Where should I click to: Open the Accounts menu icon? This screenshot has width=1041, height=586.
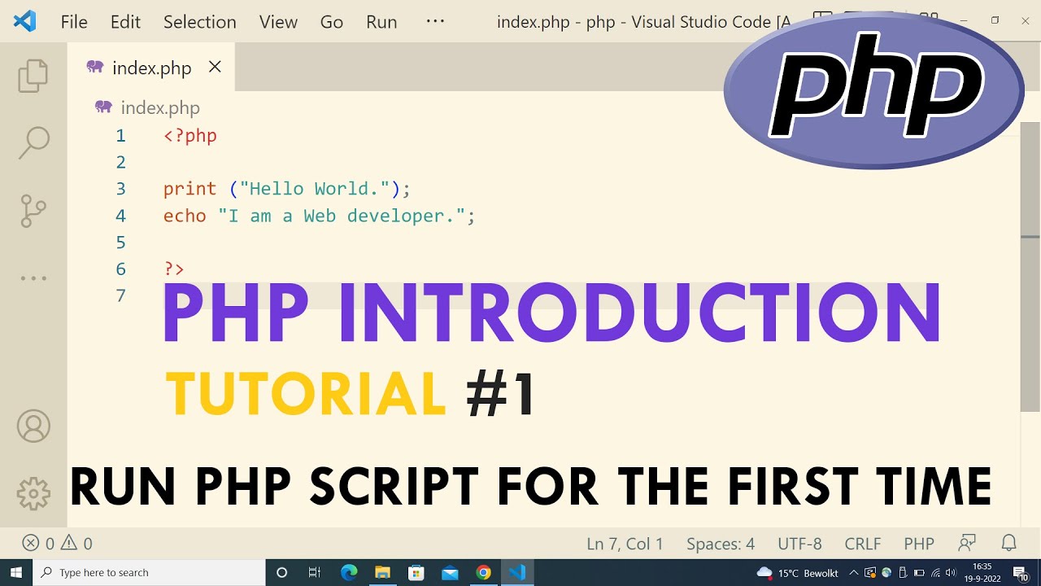33,426
